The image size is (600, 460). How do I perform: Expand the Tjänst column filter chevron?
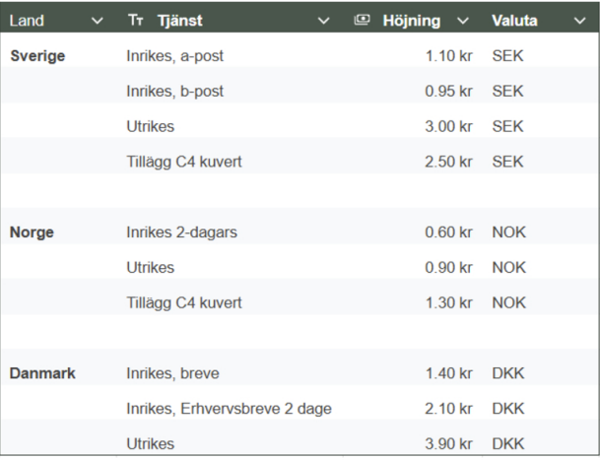point(324,21)
